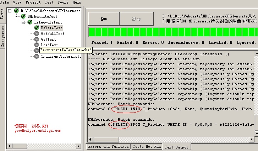Click the gray status icon for TransientToPersistent

[x=37, y=56]
